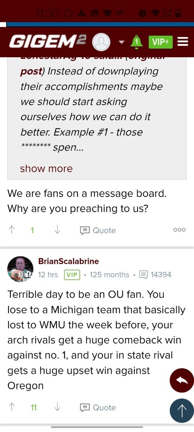Open BrianScalabrine's profile name link

point(69,261)
